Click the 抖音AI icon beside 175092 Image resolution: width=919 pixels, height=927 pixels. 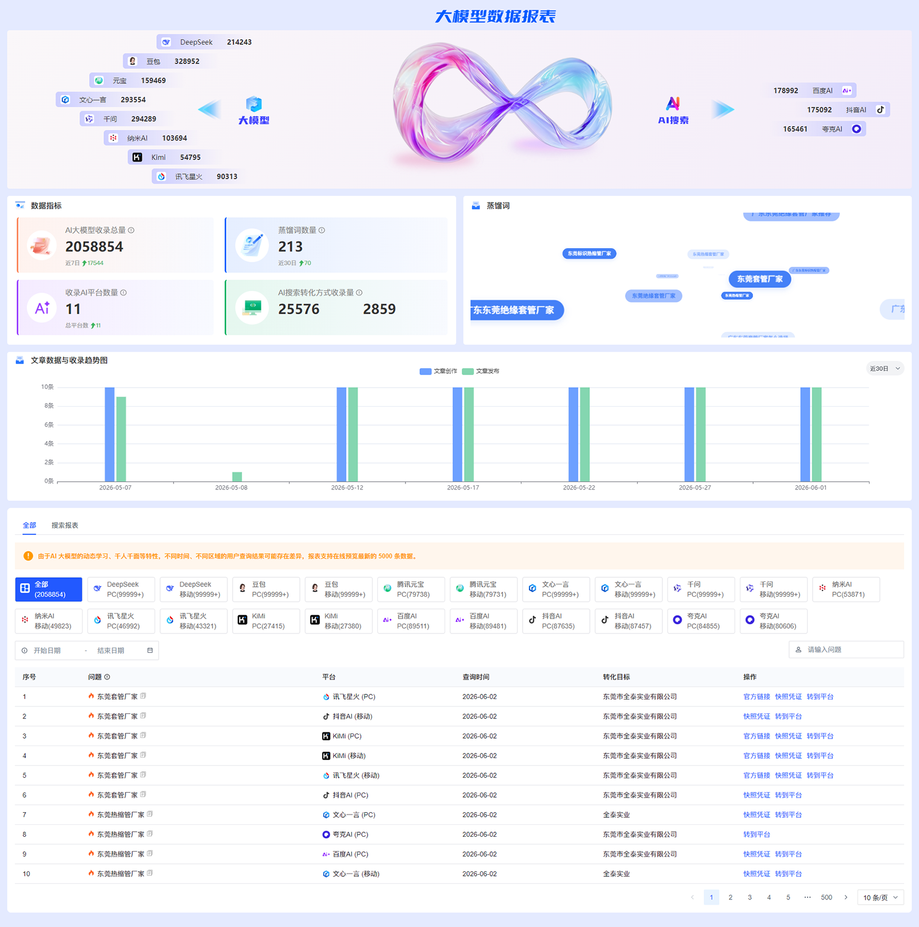pyautogui.click(x=881, y=110)
